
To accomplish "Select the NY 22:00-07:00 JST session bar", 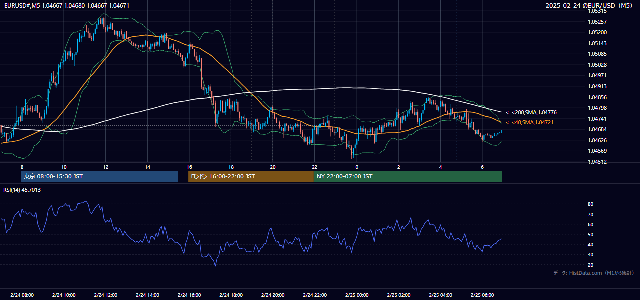I will point(408,176).
